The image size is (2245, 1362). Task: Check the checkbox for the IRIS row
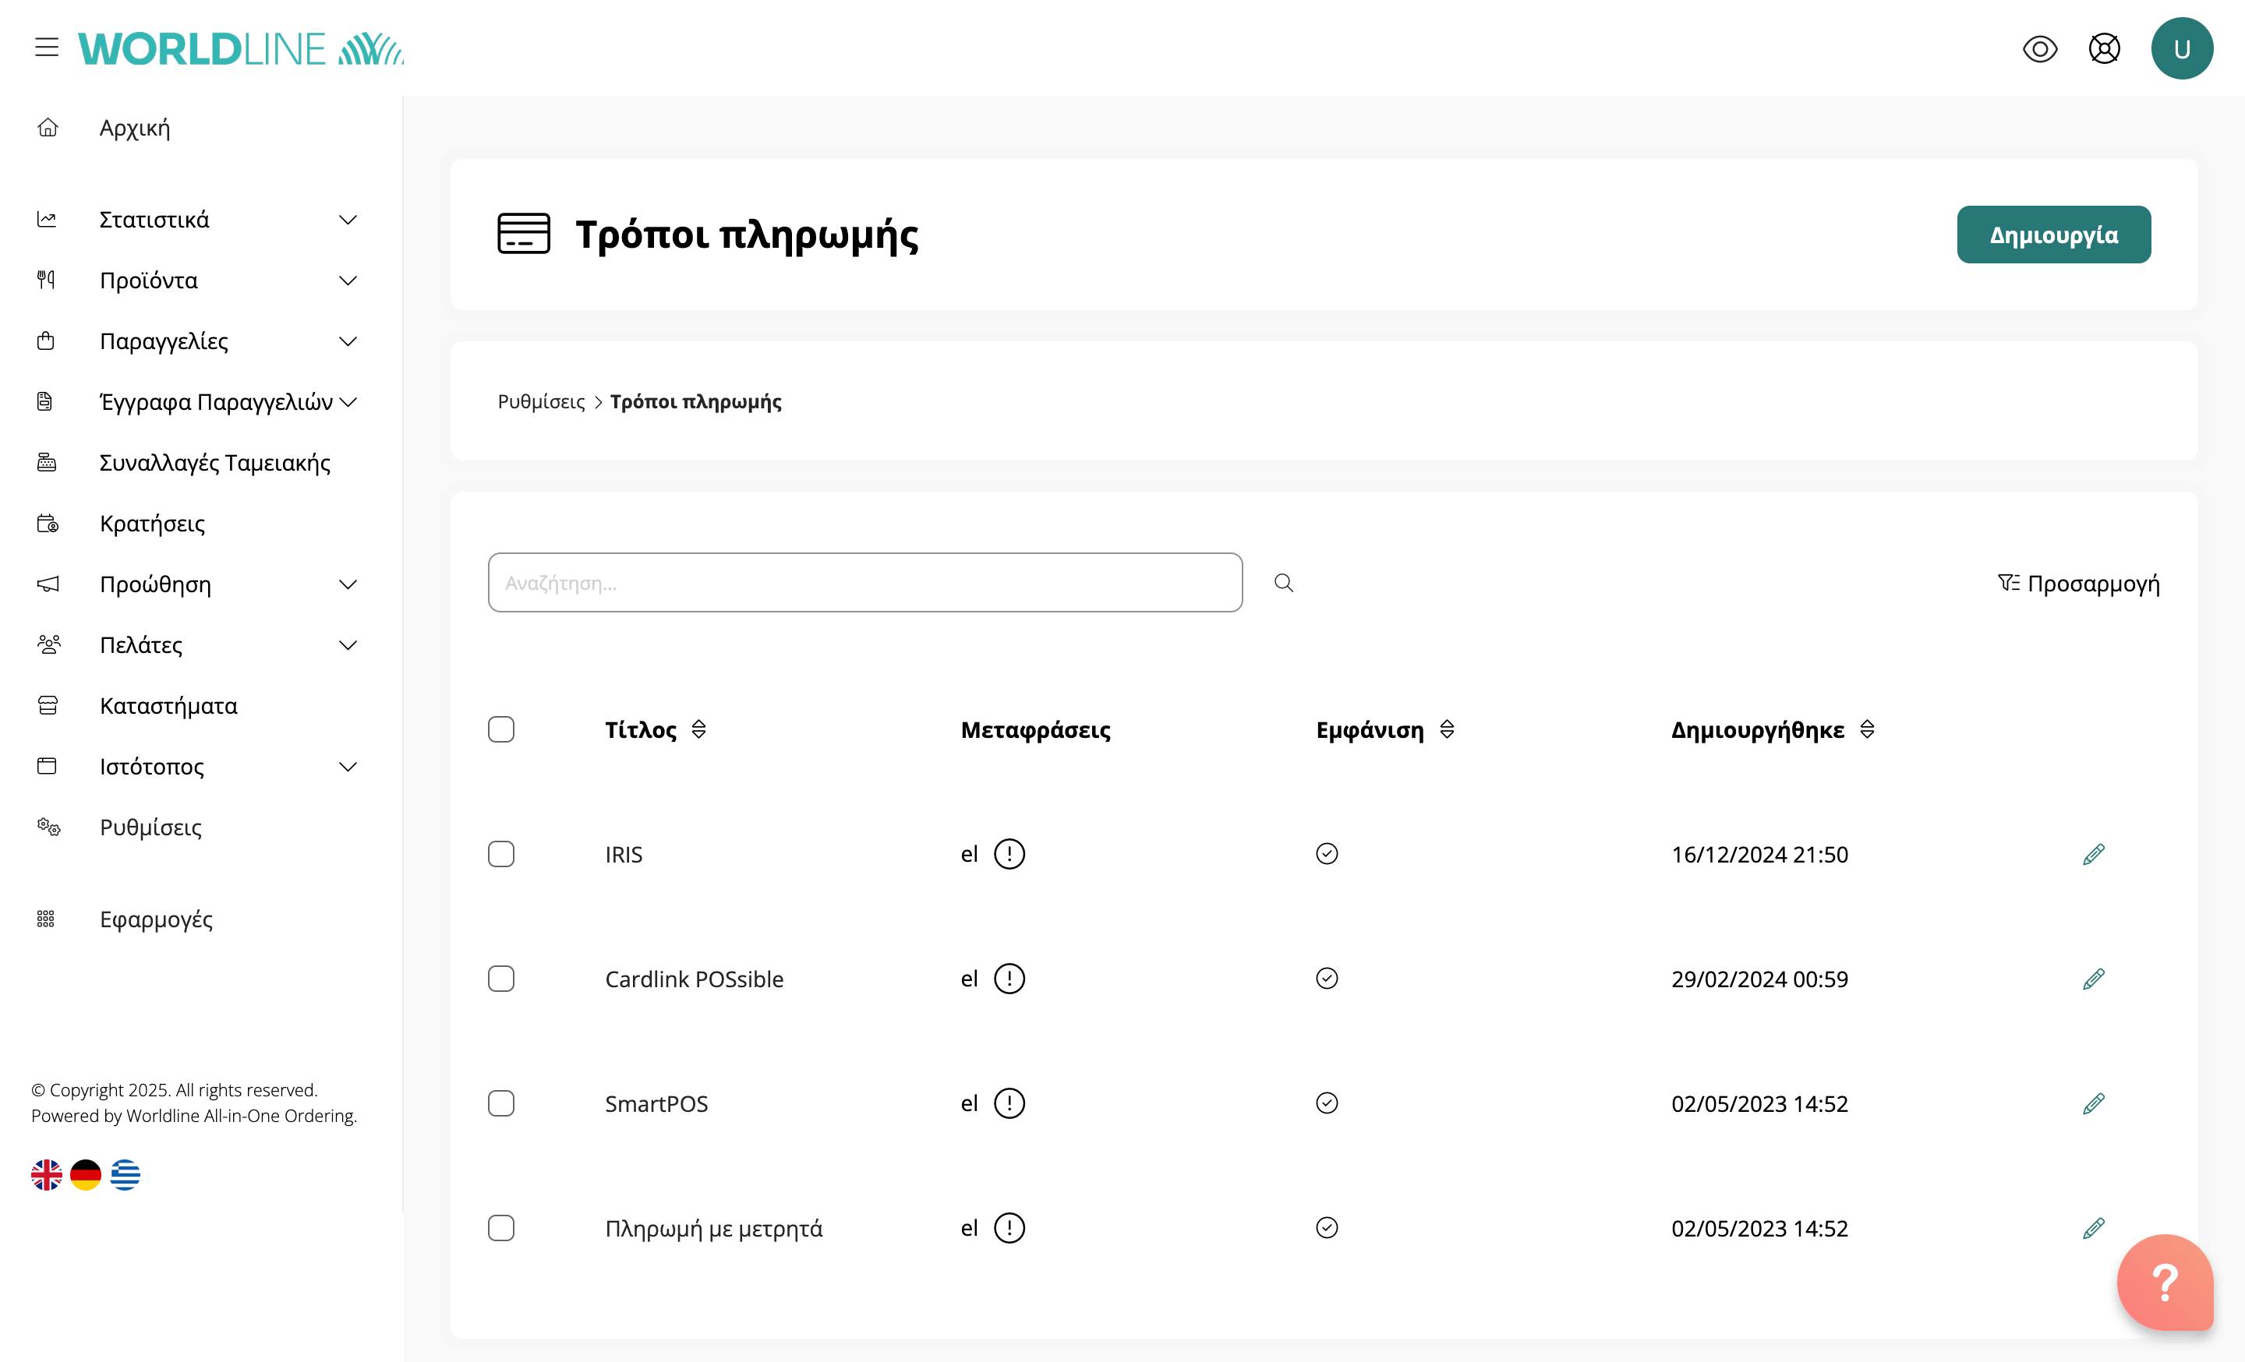point(501,854)
